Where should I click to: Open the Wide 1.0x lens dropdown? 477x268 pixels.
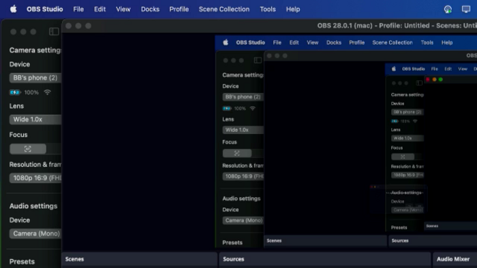pyautogui.click(x=35, y=119)
